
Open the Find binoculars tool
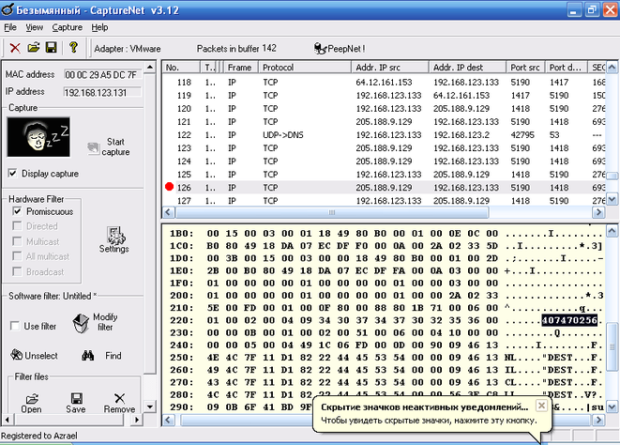pos(89,356)
